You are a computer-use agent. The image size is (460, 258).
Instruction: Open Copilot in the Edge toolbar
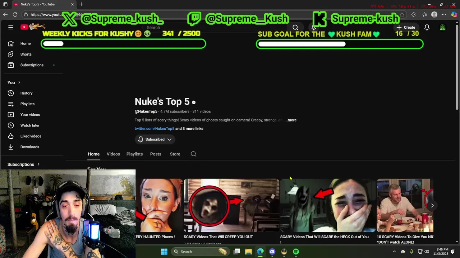click(x=454, y=14)
